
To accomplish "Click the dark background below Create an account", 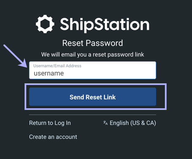I will (x=93, y=150).
